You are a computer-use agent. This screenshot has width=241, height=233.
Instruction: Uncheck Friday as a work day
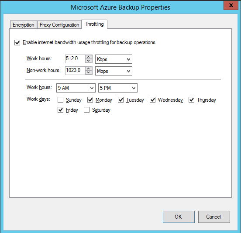(x=60, y=110)
